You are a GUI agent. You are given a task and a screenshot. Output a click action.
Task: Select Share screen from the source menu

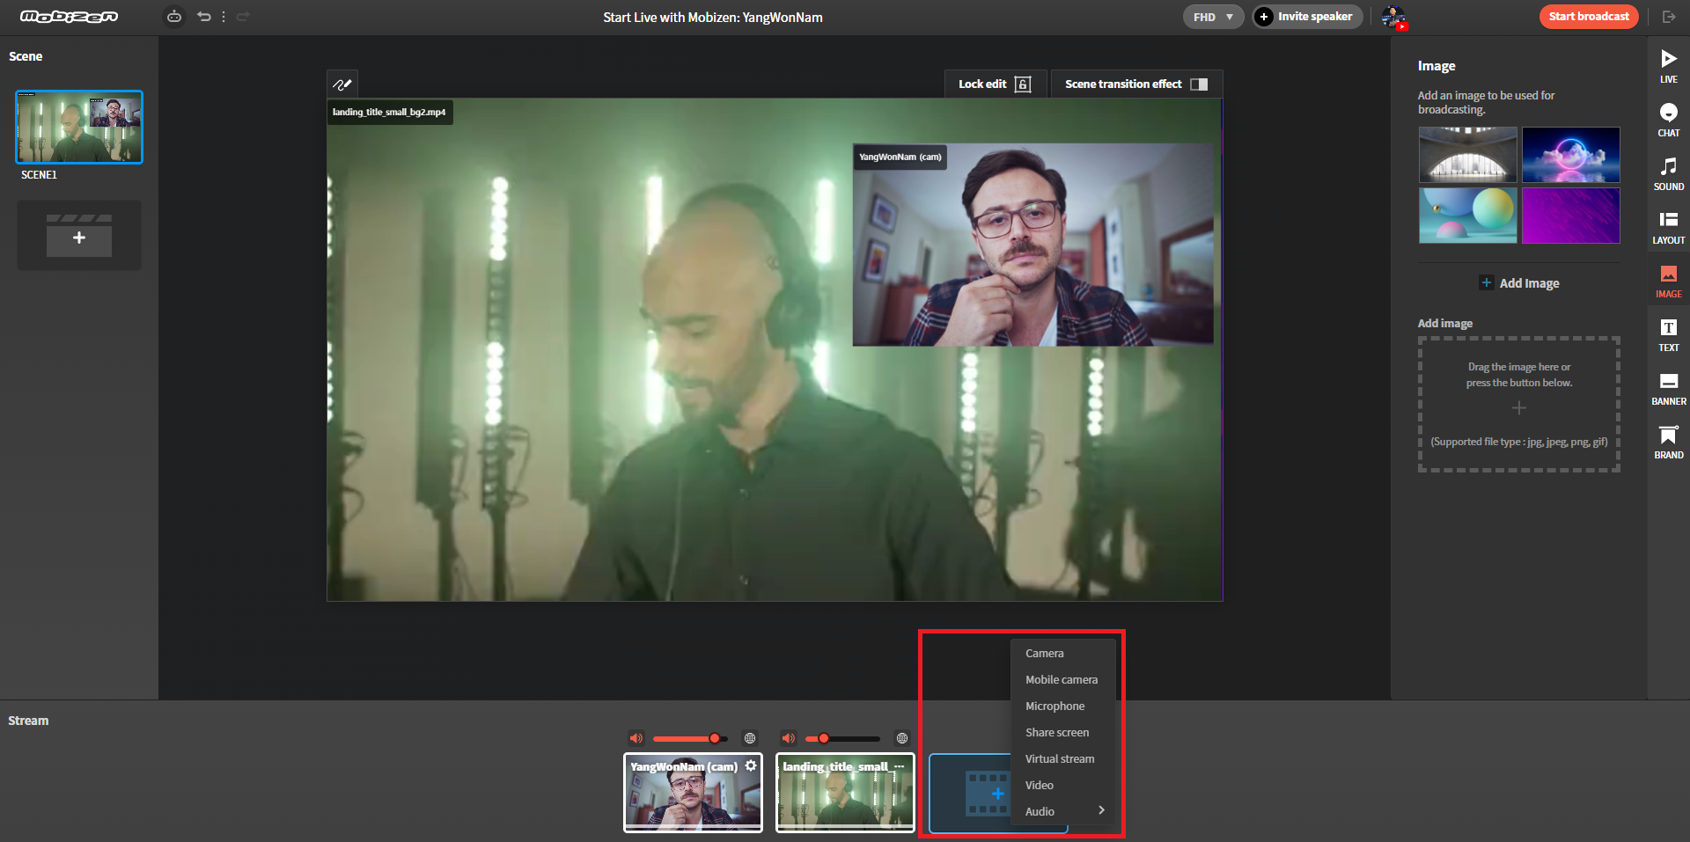click(1057, 732)
